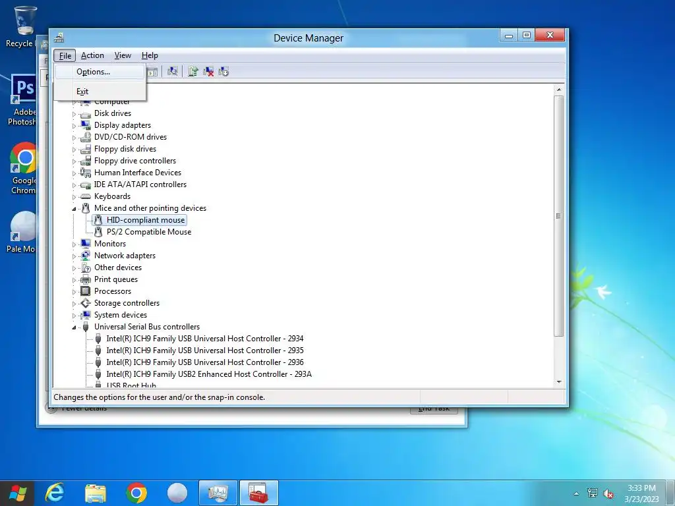675x506 pixels.
Task: Click the Device Manager title bar system icon
Action: point(59,38)
